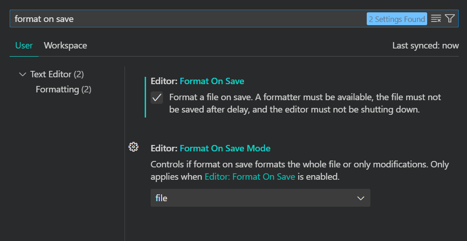This screenshot has width=467, height=241.
Task: Click the 'Last synced: now' status text
Action: point(425,46)
